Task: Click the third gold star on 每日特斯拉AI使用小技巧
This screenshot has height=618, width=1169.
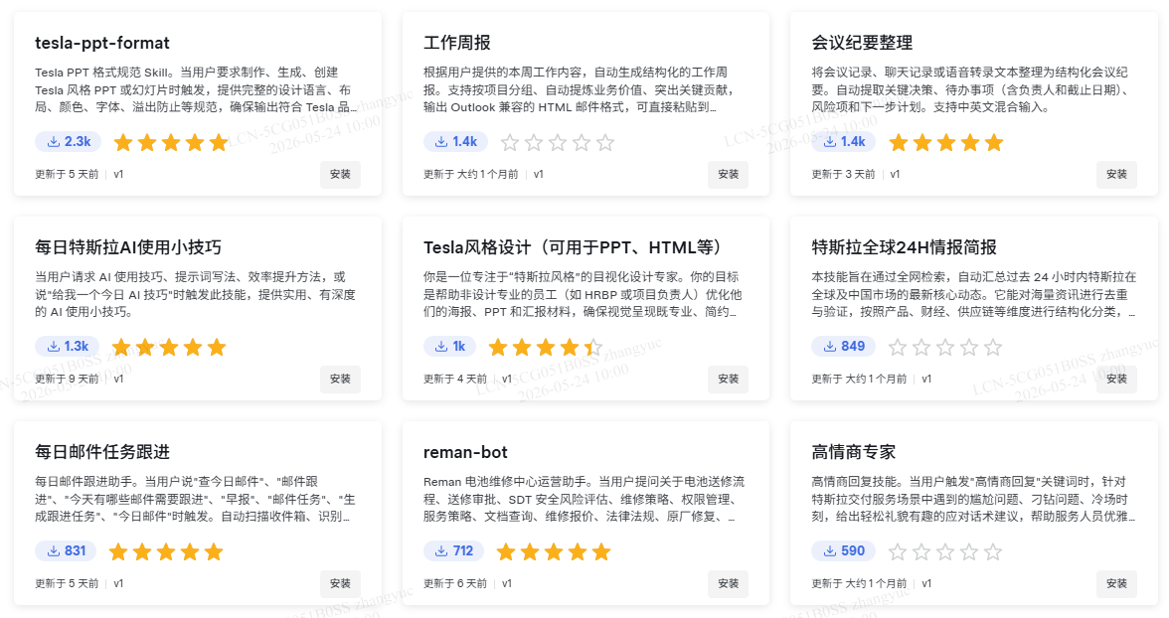Action: pos(169,347)
